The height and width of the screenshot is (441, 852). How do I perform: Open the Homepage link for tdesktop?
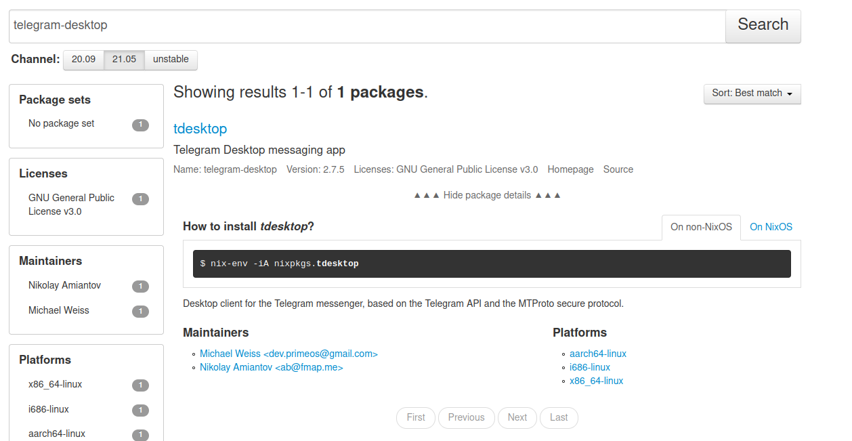pyautogui.click(x=570, y=169)
